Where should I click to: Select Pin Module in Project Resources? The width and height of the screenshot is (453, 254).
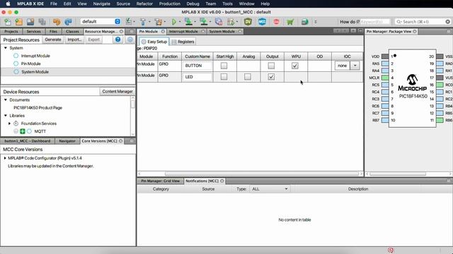pos(30,64)
